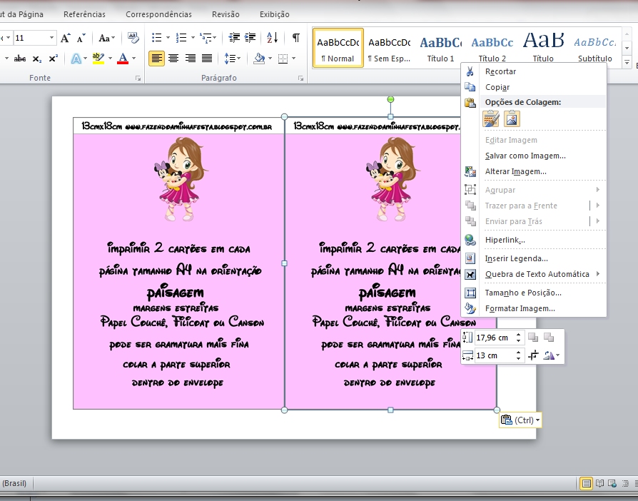This screenshot has width=638, height=501.
Task: Open the borders dropdown
Action: point(294,59)
